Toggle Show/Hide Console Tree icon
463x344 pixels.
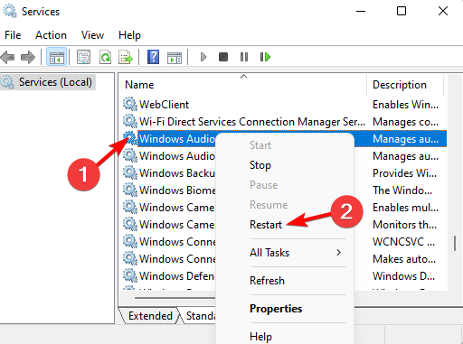(56, 57)
